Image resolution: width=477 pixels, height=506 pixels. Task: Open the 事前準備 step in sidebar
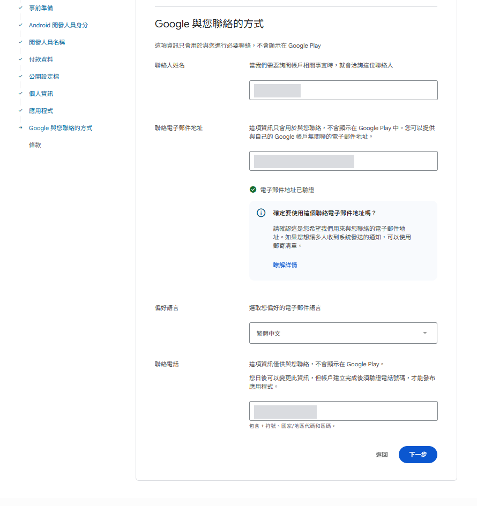point(41,8)
